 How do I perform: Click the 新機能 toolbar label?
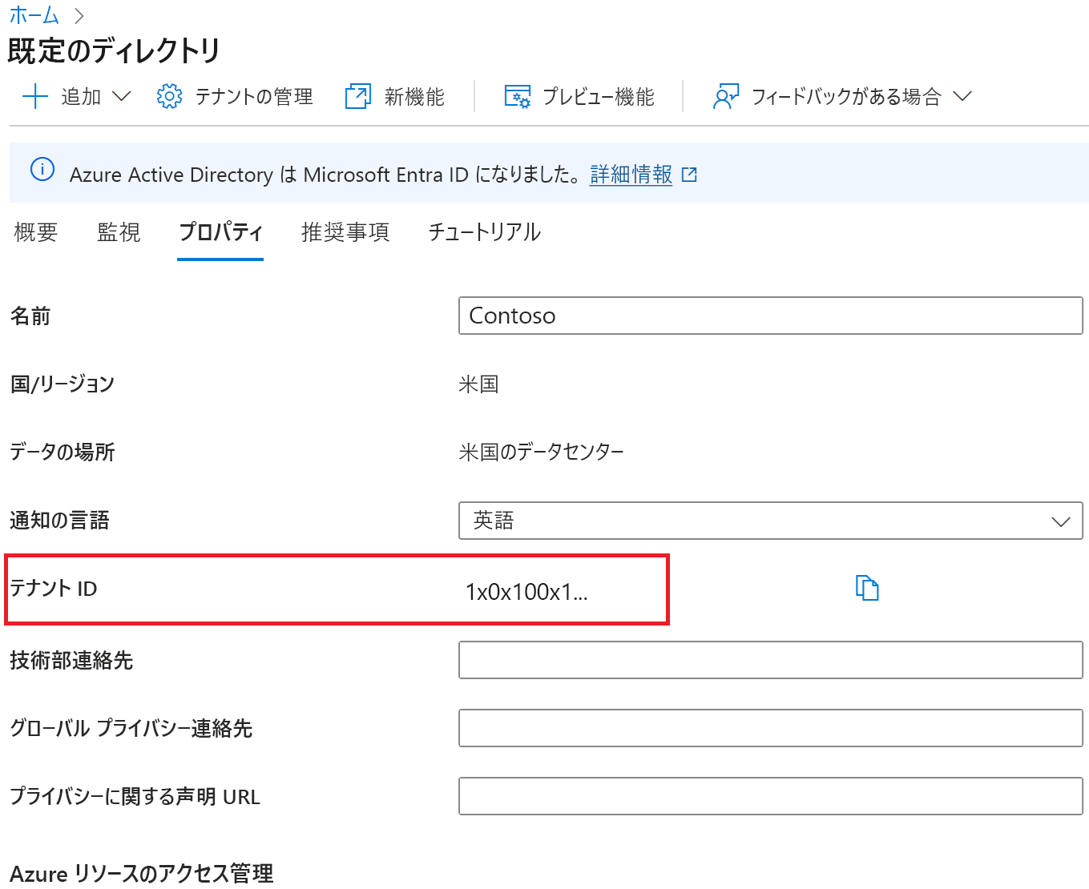click(x=414, y=97)
